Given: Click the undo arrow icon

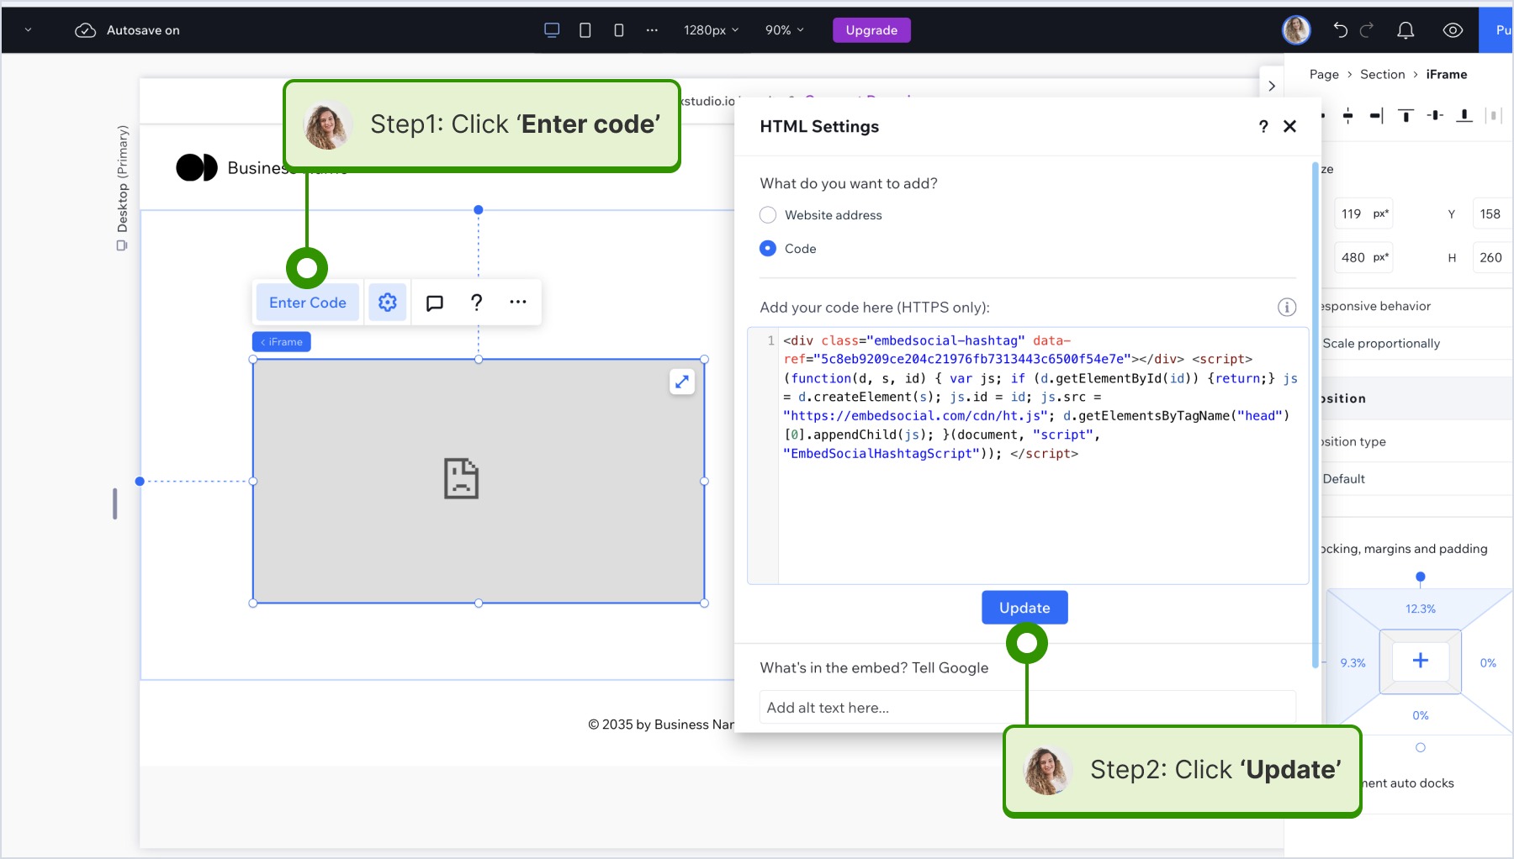Looking at the screenshot, I should [x=1340, y=30].
